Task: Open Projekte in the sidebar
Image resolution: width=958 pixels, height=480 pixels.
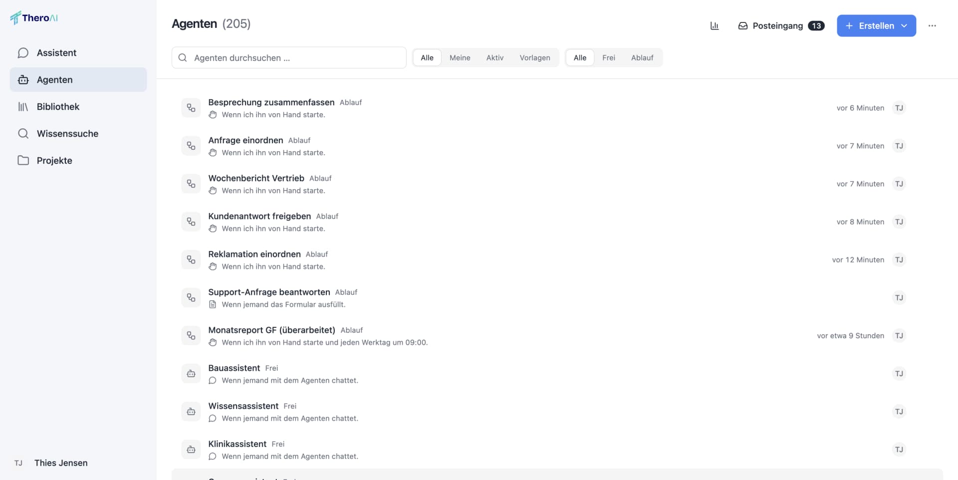Action: [x=78, y=161]
